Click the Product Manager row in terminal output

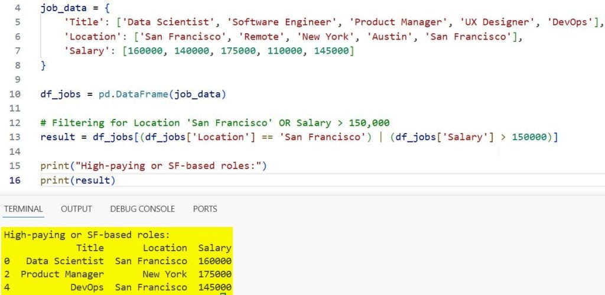(118, 274)
